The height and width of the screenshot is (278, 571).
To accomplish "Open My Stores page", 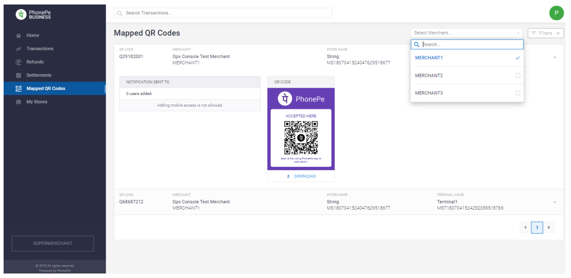I will pyautogui.click(x=37, y=102).
